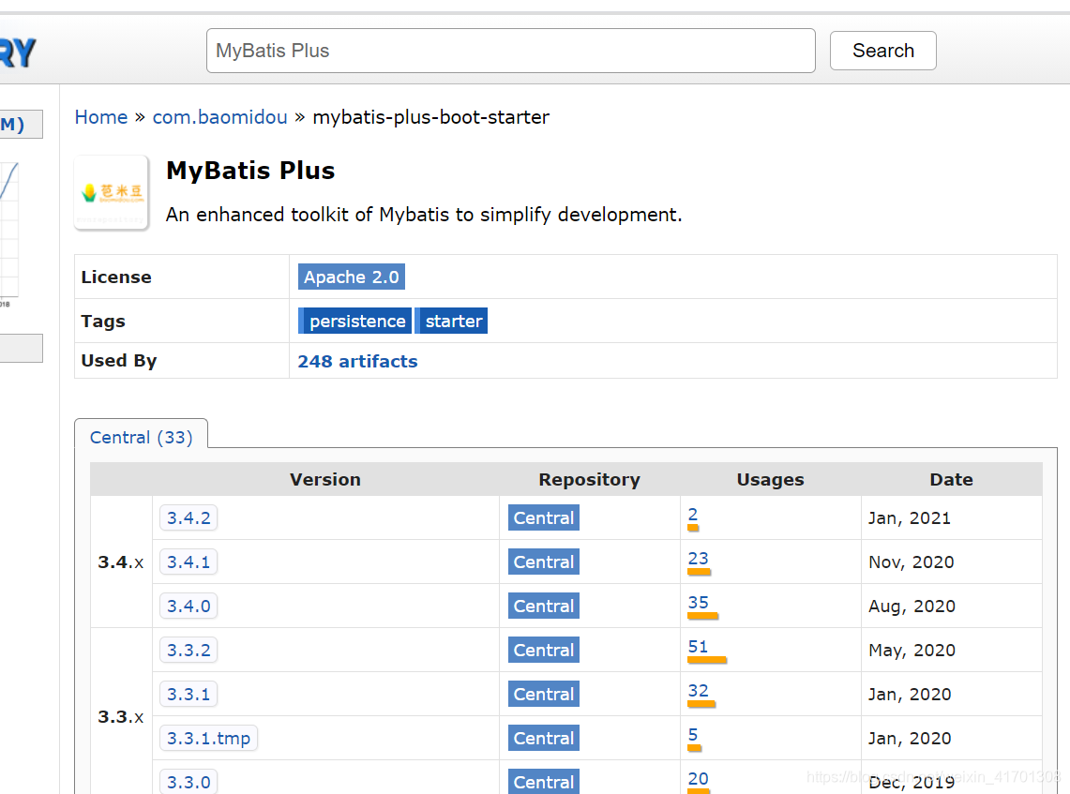Switch to the Central (33) tab
The height and width of the screenshot is (794, 1070).
[141, 438]
